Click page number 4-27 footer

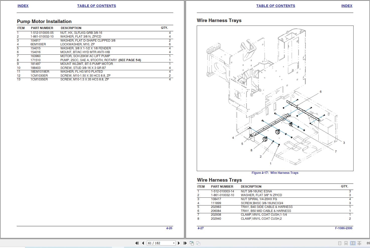tap(201, 228)
